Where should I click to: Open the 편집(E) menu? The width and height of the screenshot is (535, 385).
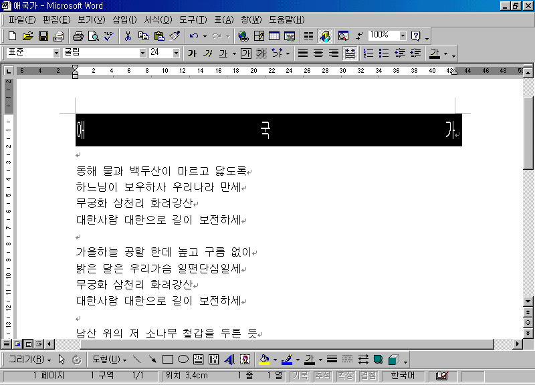click(x=57, y=20)
